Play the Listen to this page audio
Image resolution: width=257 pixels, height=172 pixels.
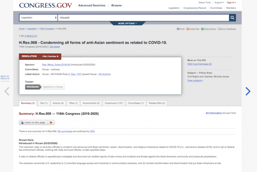tap(51, 122)
